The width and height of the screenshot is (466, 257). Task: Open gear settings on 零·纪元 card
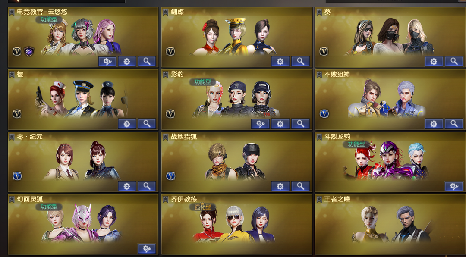[127, 186]
